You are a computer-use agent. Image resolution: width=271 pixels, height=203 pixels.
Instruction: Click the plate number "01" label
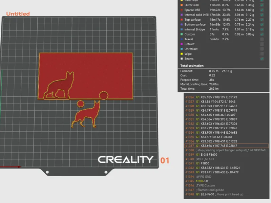point(165,160)
